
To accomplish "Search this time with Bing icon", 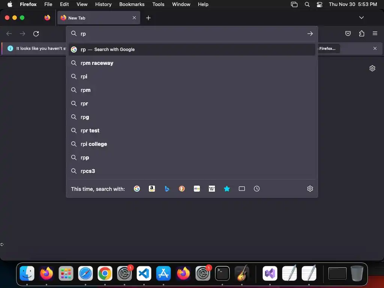I will pos(167,189).
